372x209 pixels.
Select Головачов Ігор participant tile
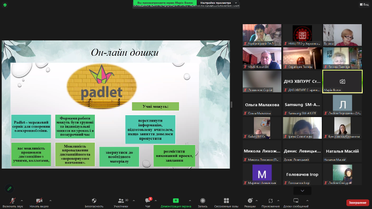click(302, 174)
